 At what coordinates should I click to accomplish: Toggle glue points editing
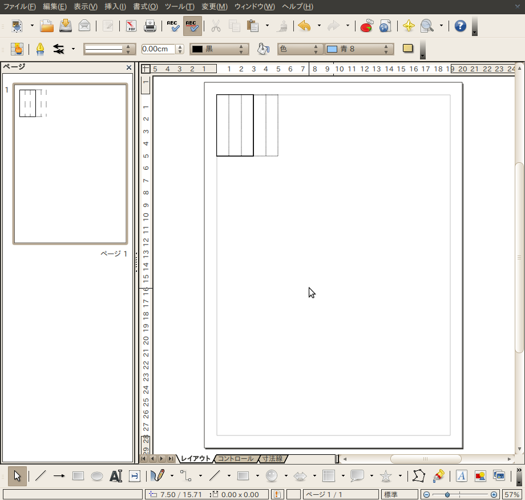[x=438, y=475]
